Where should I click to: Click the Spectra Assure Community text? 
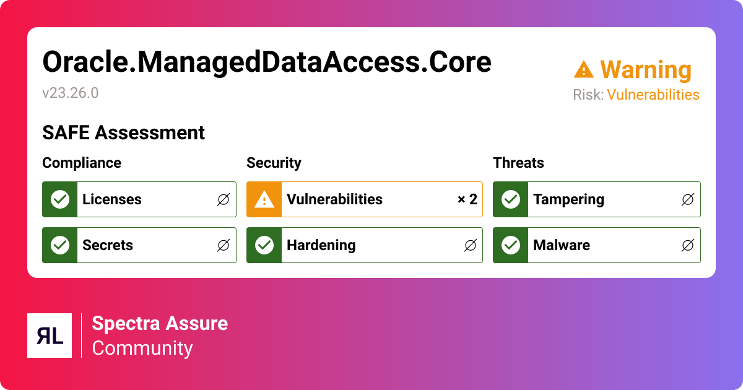(x=160, y=336)
